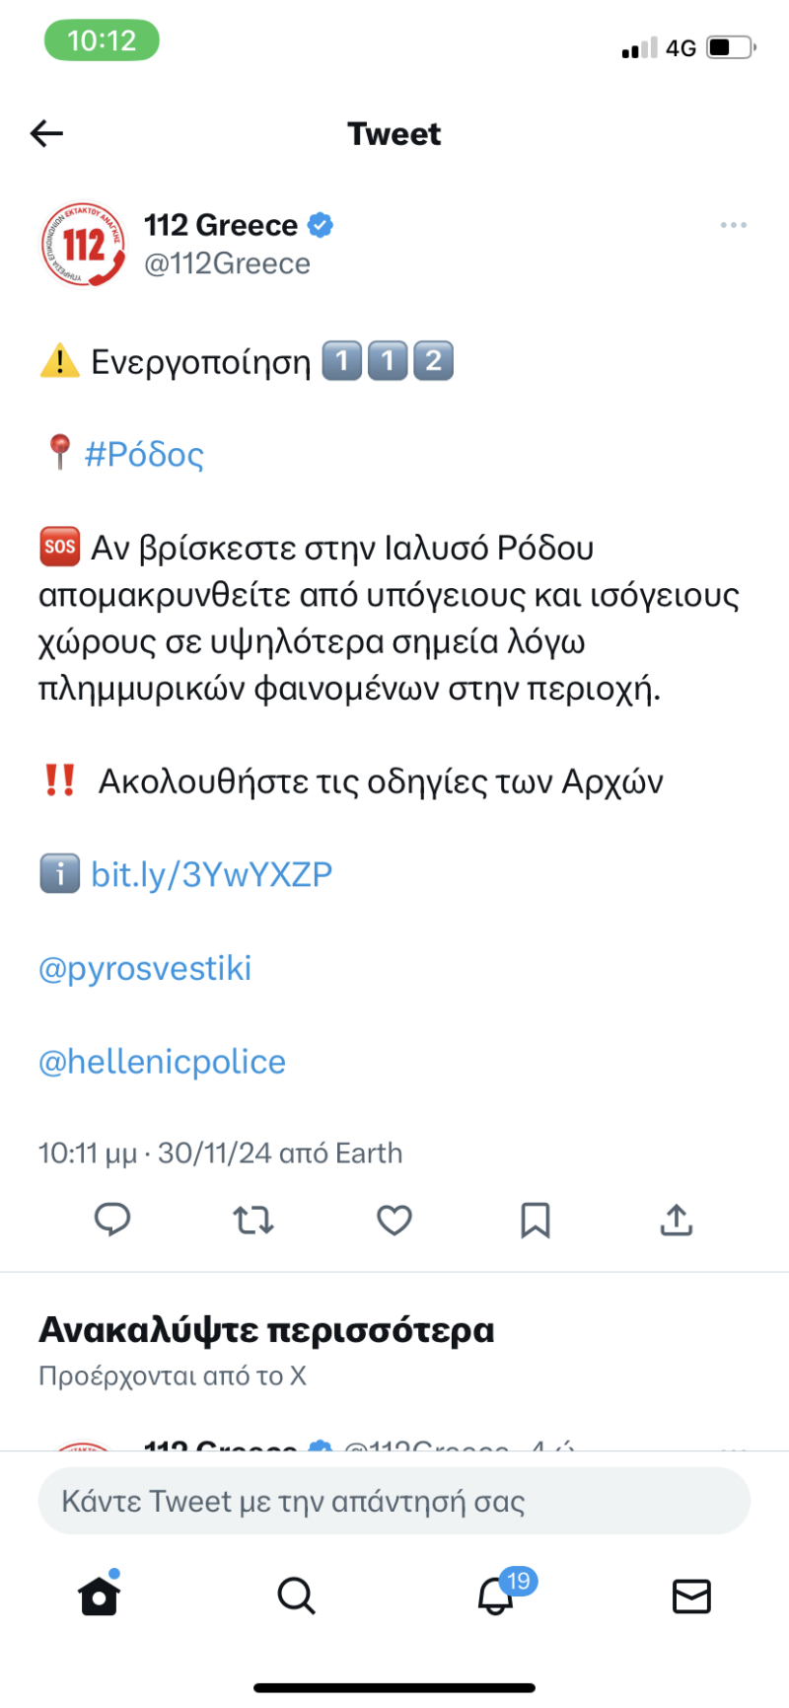The height and width of the screenshot is (1708, 789).
Task: Tap the back arrow icon
Action: click(x=46, y=133)
